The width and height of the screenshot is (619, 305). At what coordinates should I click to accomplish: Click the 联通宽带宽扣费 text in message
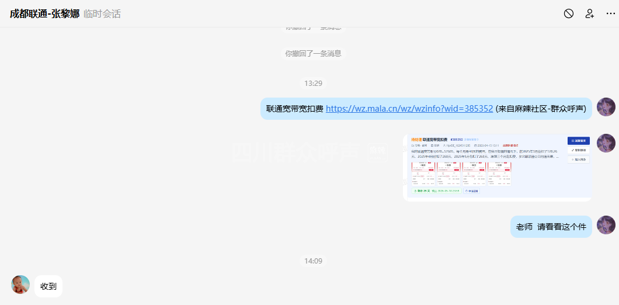coord(294,109)
